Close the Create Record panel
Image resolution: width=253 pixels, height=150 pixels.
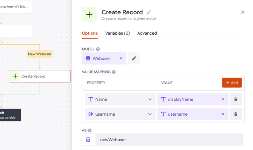point(242,12)
